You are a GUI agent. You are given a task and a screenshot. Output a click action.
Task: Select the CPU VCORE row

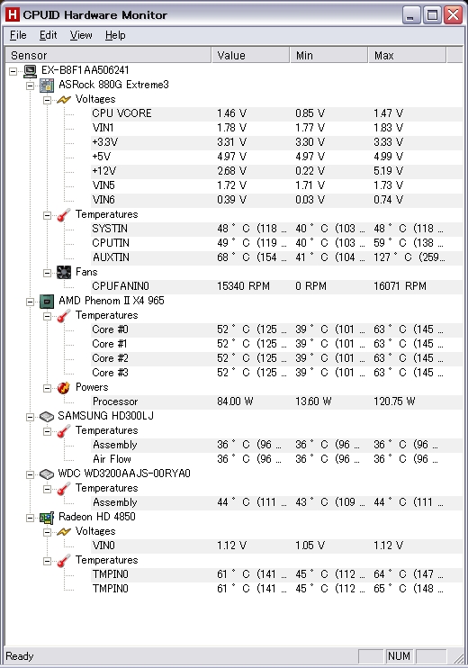coord(277,113)
